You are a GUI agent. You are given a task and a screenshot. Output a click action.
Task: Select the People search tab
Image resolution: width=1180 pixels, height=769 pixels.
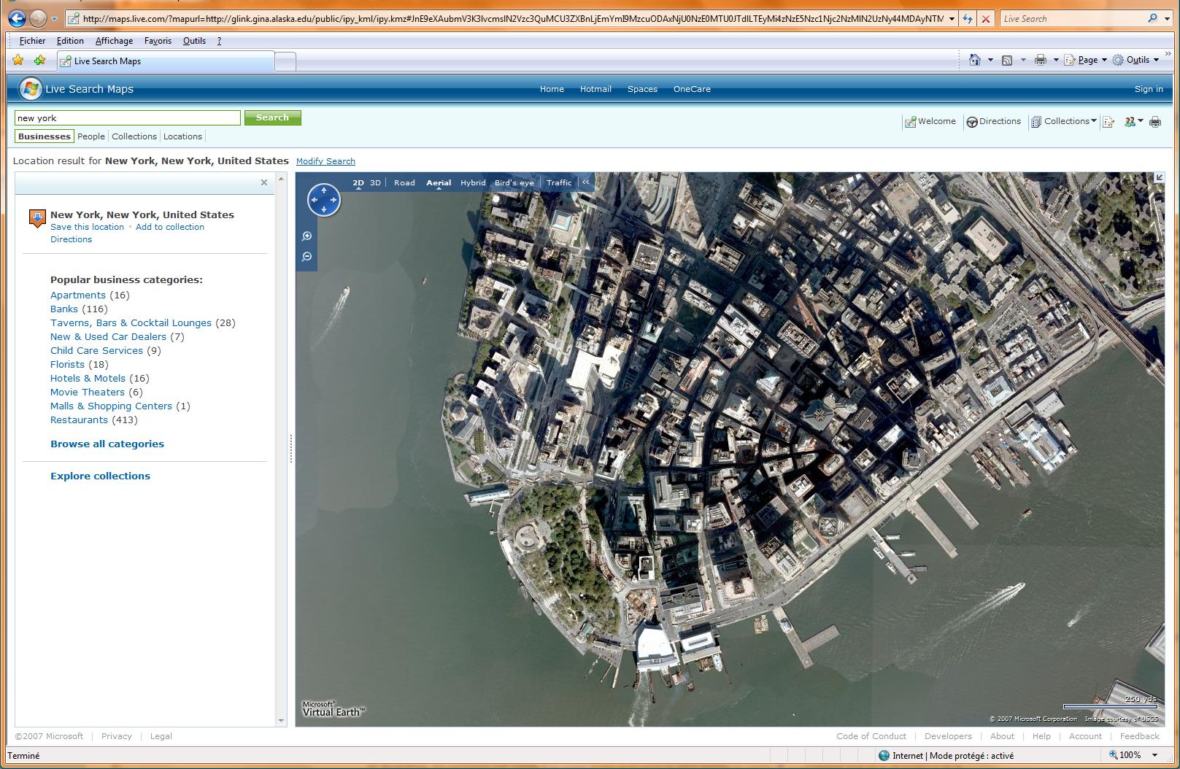pyautogui.click(x=91, y=136)
